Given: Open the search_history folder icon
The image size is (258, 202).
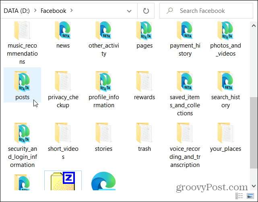Looking at the screenshot, I should click(x=225, y=81).
